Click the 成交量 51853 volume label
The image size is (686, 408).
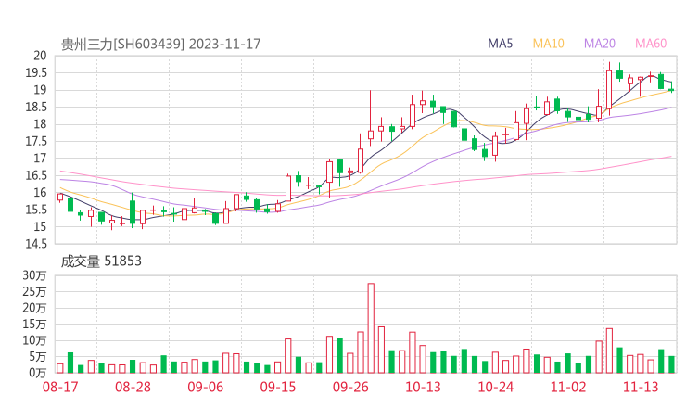point(101,261)
